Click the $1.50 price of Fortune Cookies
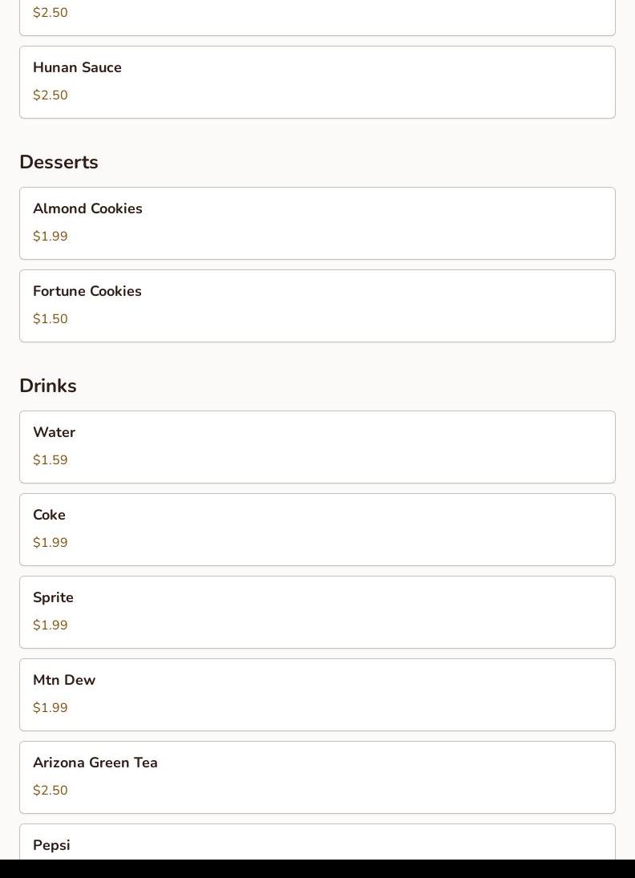The image size is (635, 878). coord(51,319)
